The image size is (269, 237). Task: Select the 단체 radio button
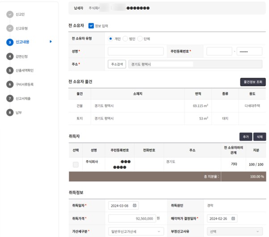click(x=140, y=38)
